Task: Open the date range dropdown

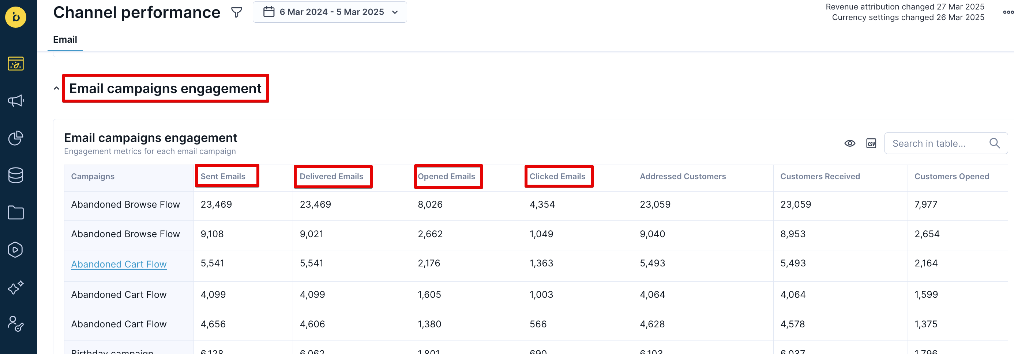Action: coord(330,12)
